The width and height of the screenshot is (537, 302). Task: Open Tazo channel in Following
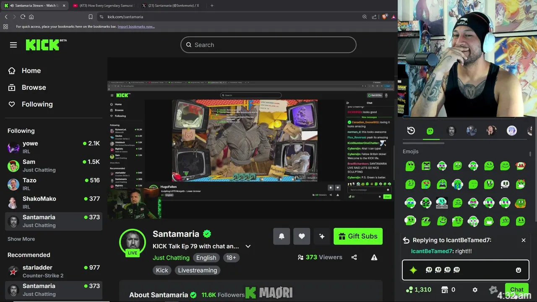coord(54,184)
